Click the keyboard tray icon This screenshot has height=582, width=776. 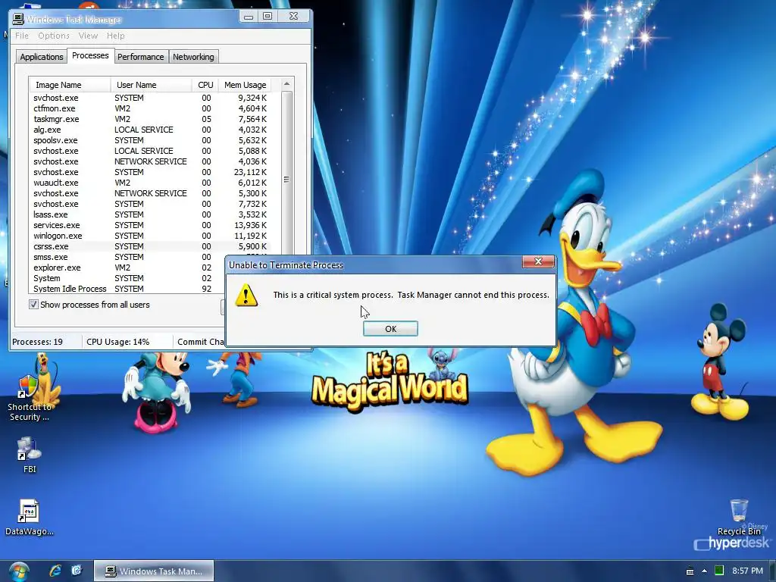(690, 571)
